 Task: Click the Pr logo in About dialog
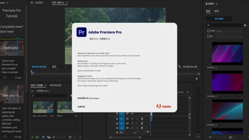(82, 32)
